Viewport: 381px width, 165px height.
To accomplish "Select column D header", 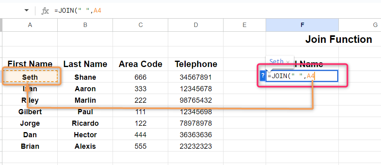I will click(196, 25).
